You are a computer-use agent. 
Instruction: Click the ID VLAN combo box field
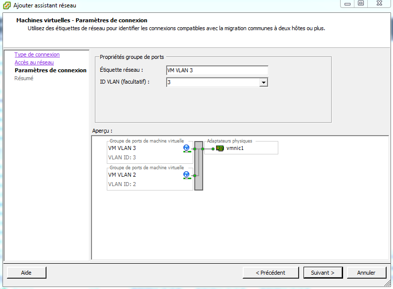click(217, 82)
